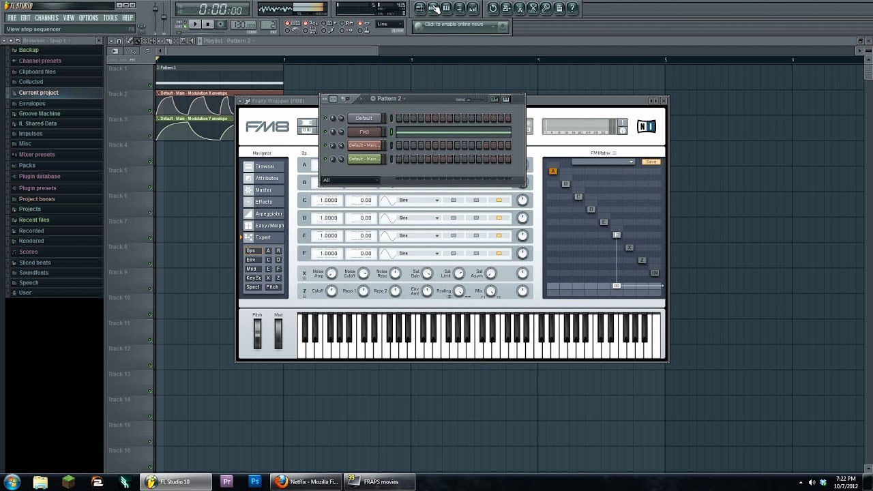Open the Line snap dropdown
This screenshot has width=873, height=491.
tap(389, 24)
